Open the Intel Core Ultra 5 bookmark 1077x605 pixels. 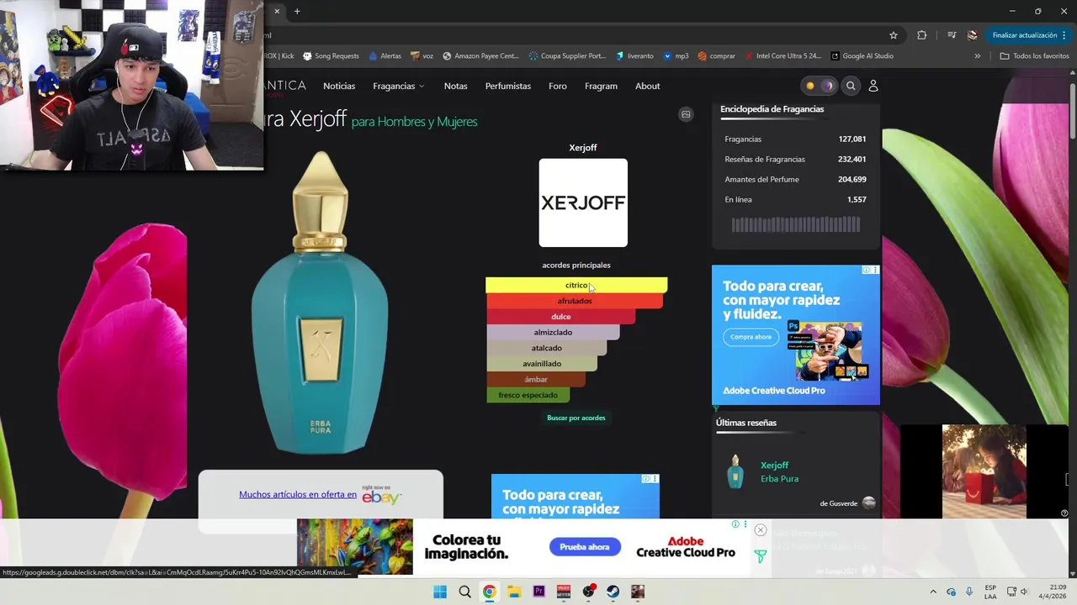point(783,56)
